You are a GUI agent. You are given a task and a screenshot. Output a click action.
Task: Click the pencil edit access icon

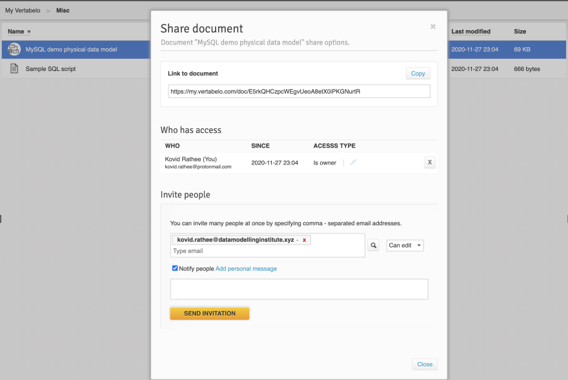click(x=353, y=163)
